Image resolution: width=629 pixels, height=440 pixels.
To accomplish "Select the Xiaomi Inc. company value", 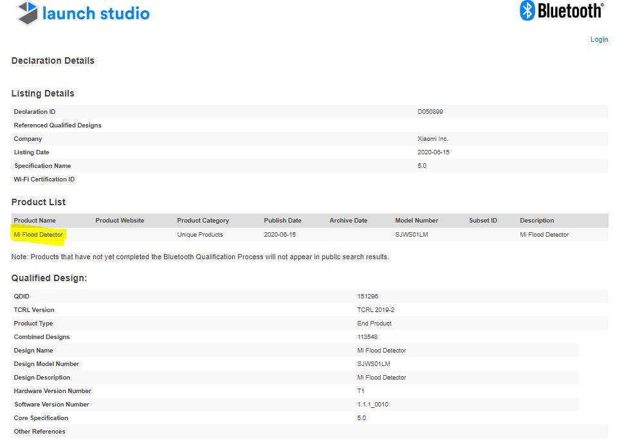I will coord(432,139).
